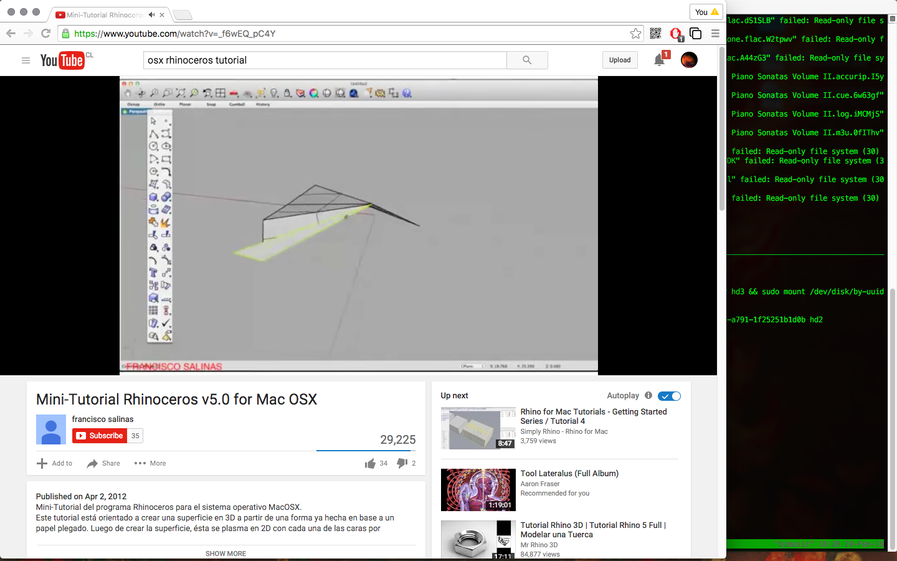This screenshot has height=561, width=897.
Task: Click the Rhino for Mac Tutorials thumbnail
Action: [478, 428]
